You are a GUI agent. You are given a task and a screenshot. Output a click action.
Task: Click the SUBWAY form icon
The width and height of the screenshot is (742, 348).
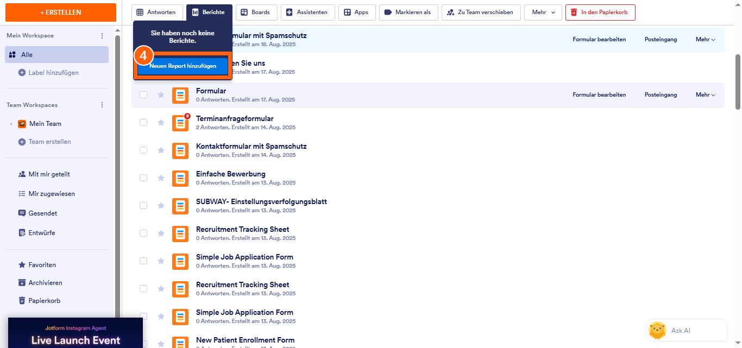(x=180, y=206)
